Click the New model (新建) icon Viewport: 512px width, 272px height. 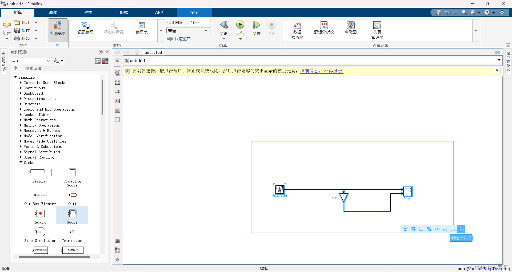tap(7, 25)
